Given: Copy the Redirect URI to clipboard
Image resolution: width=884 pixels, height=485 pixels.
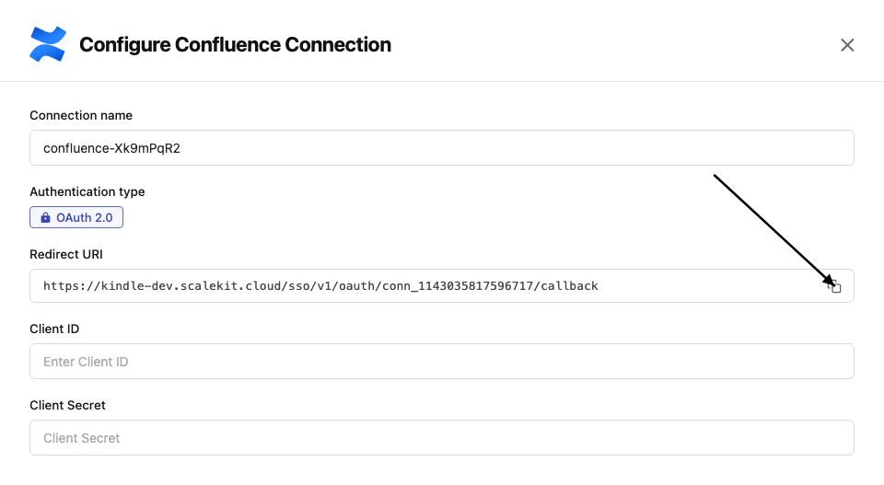Looking at the screenshot, I should (x=835, y=286).
